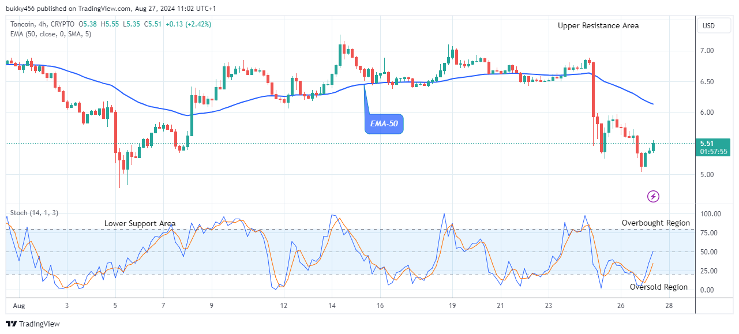Click the countdown timer 01:57:55
The width and height of the screenshot is (739, 334).
coord(714,152)
